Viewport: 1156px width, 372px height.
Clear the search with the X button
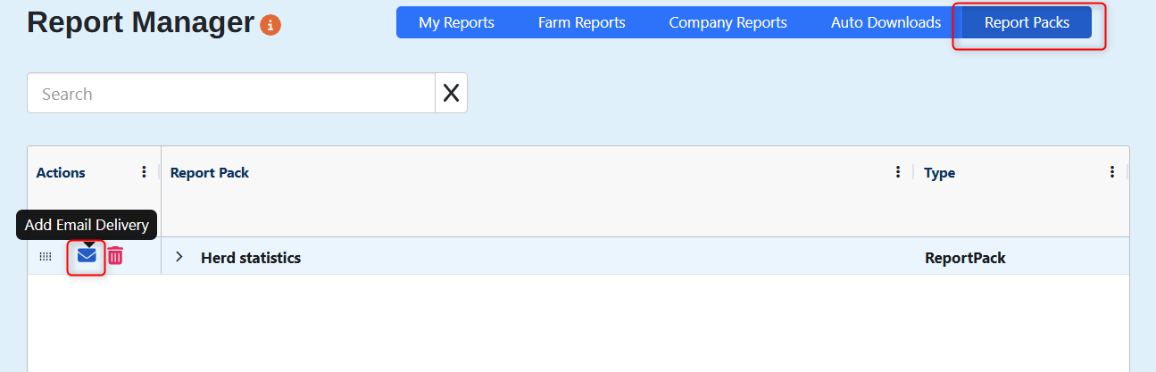451,93
